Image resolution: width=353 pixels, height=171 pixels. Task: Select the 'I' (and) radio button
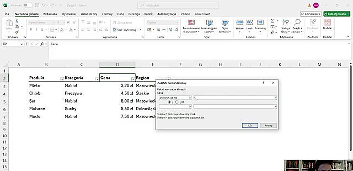point(169,102)
